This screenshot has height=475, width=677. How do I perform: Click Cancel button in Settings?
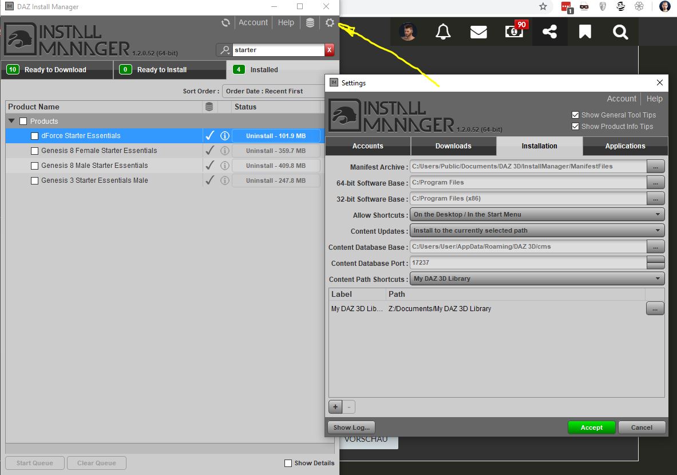(642, 427)
